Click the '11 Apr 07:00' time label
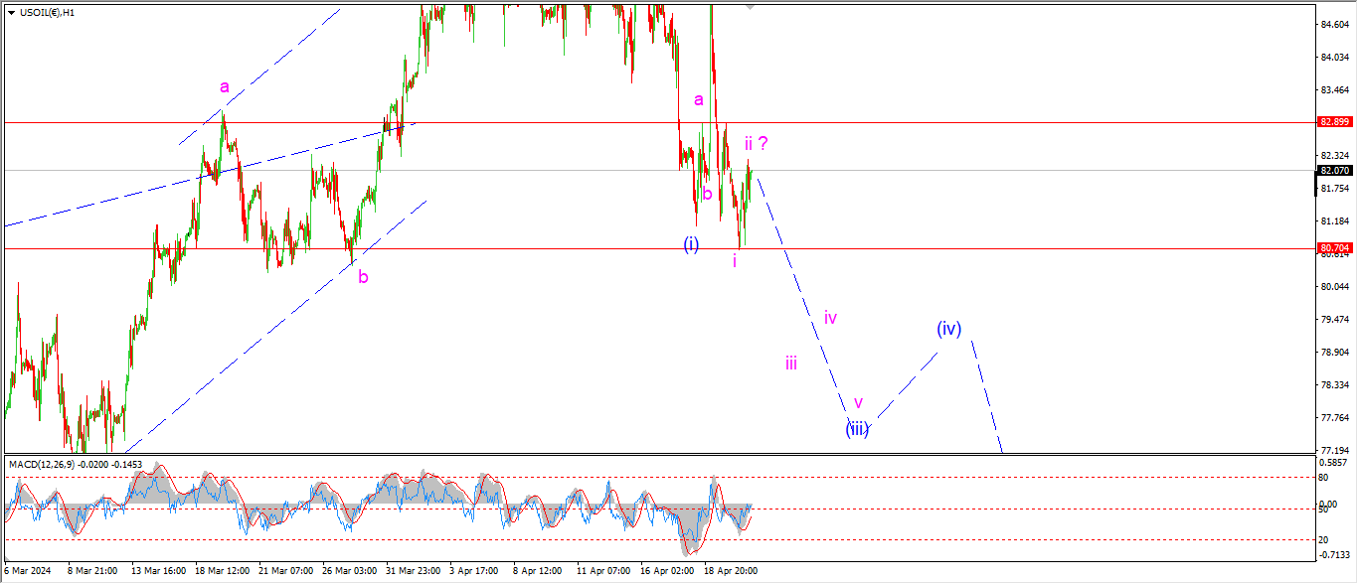Image resolution: width=1358 pixels, height=584 pixels. [603, 571]
